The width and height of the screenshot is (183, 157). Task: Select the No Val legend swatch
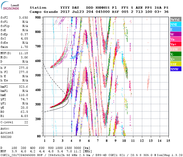point(176,19)
